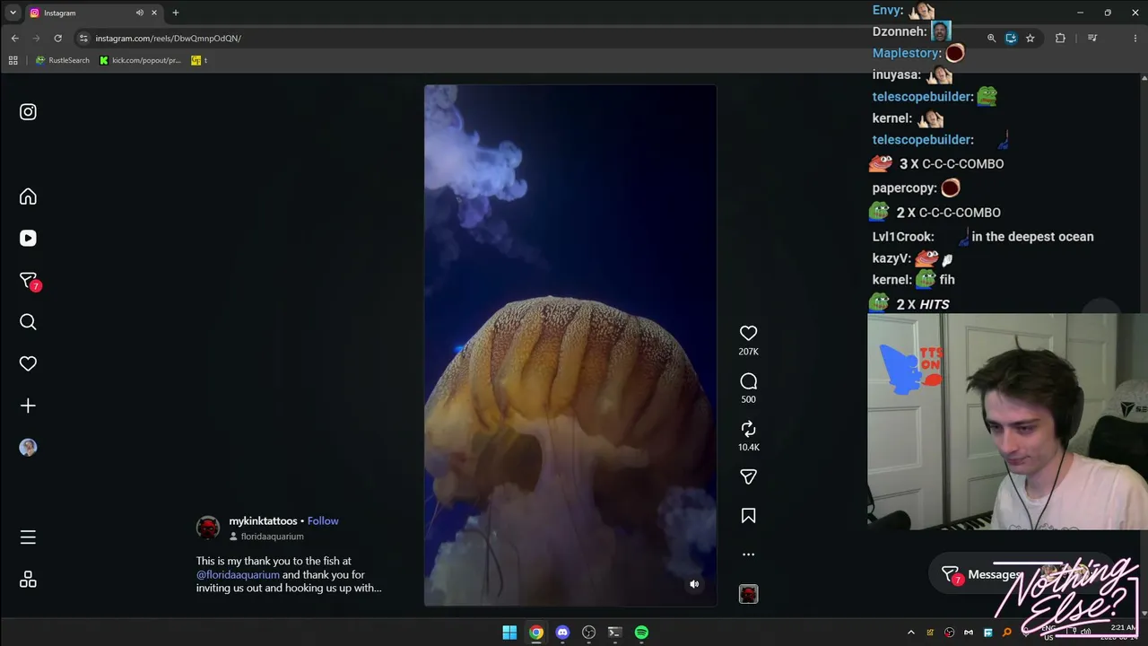Open Discord from the taskbar
Image resolution: width=1148 pixels, height=646 pixels.
tap(562, 633)
